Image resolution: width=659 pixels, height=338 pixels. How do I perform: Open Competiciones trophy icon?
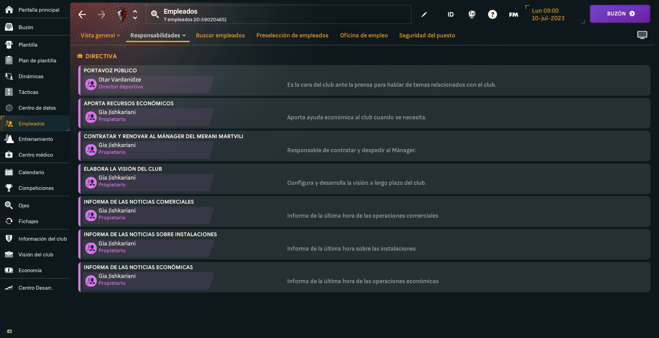point(9,188)
